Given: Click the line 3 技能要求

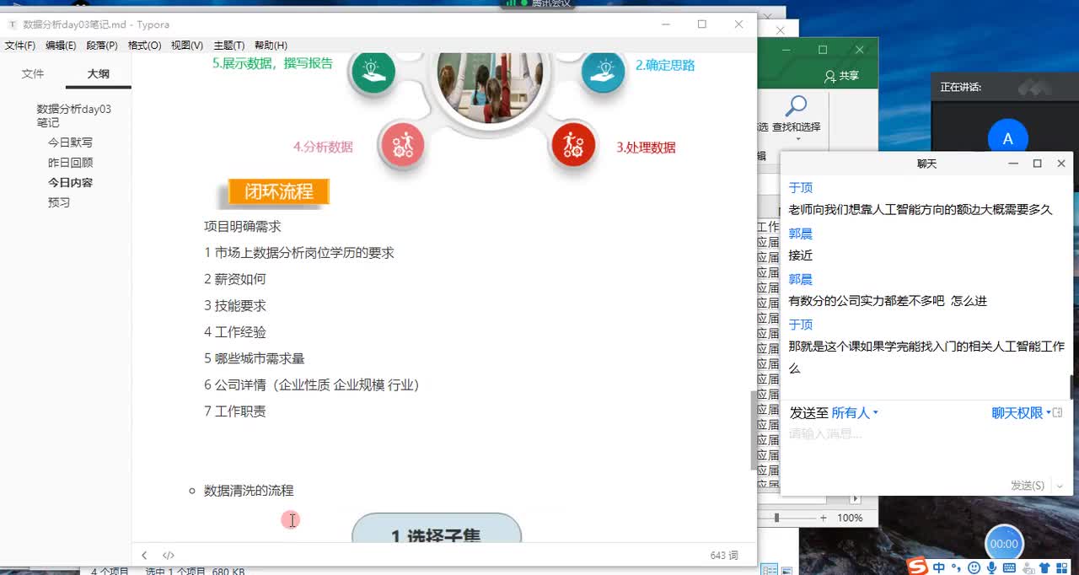Looking at the screenshot, I should (235, 305).
